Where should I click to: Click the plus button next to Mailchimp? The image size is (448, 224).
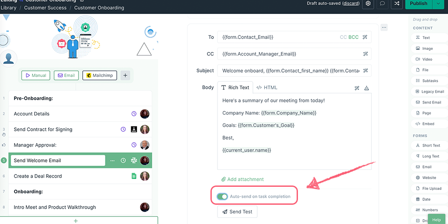tap(125, 75)
